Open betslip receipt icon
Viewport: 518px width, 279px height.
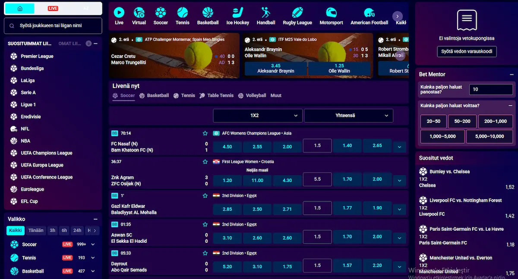[x=467, y=19]
